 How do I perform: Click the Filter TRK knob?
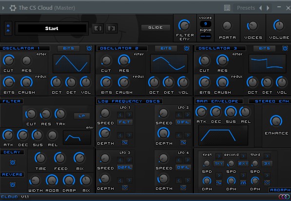click(x=60, y=114)
